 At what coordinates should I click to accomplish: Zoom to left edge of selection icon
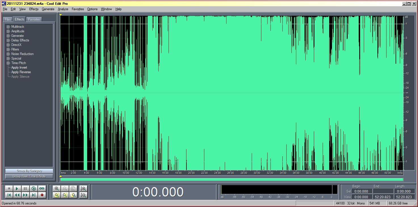point(65,195)
